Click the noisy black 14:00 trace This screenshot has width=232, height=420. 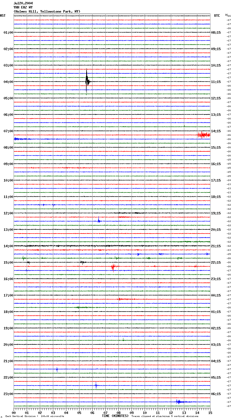[x=112, y=246]
